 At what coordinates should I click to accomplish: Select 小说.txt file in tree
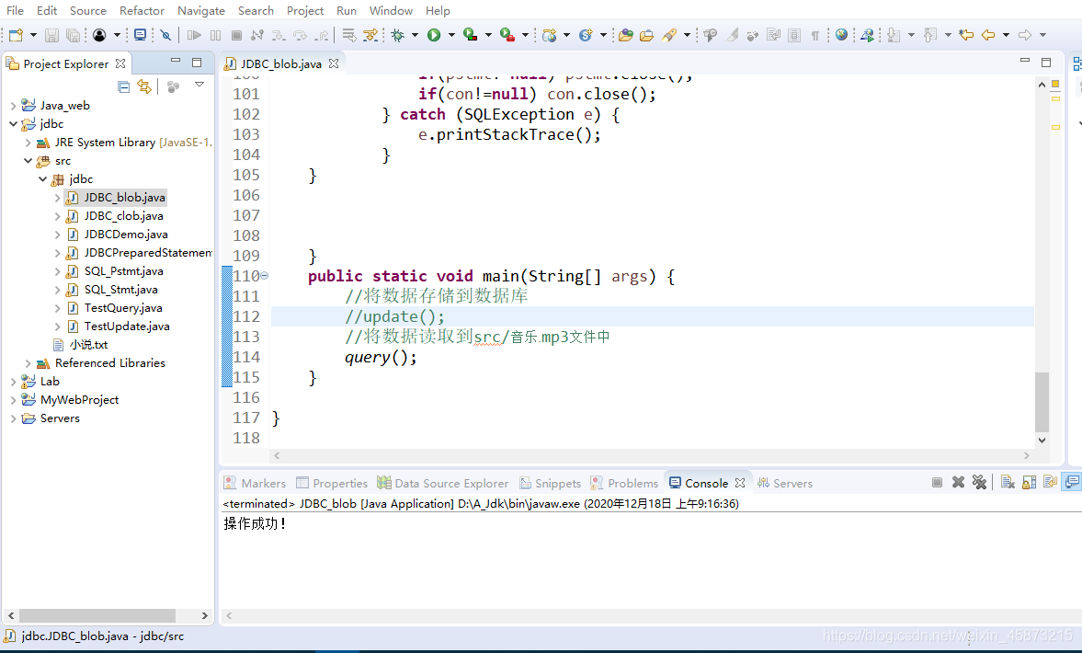point(88,345)
